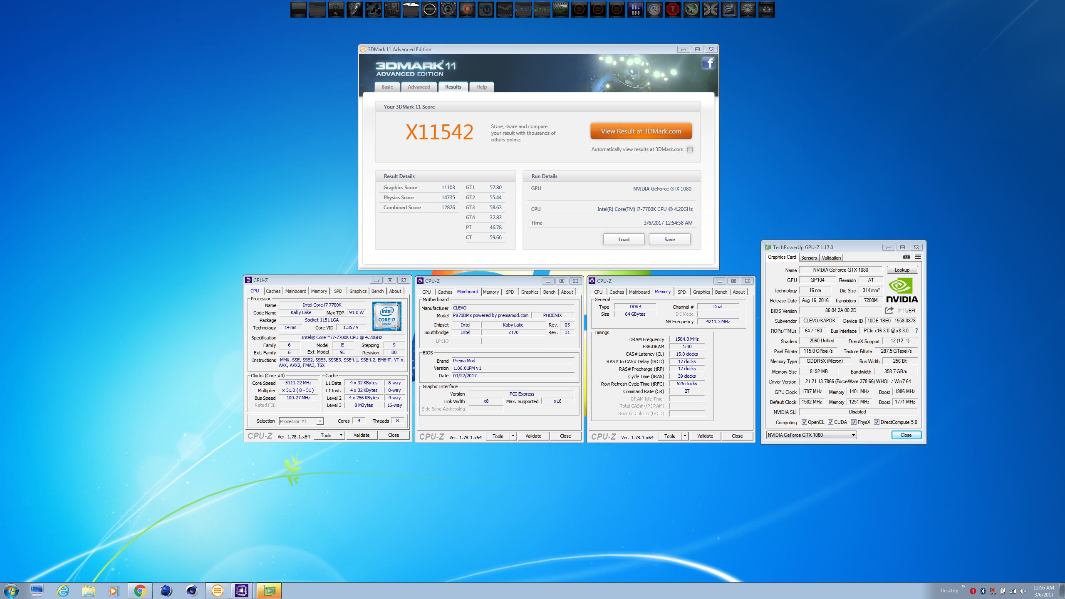Click the Driver Version field in GPU-Z
Image resolution: width=1065 pixels, height=599 pixels.
pyautogui.click(x=858, y=381)
